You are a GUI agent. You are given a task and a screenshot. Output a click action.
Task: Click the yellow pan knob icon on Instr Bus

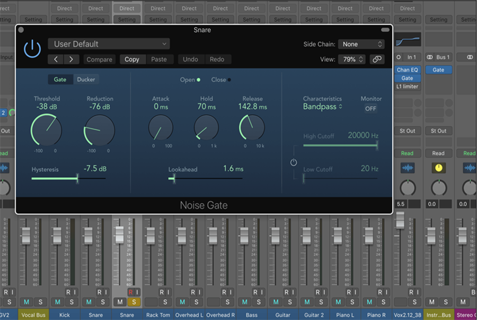pyautogui.click(x=438, y=168)
